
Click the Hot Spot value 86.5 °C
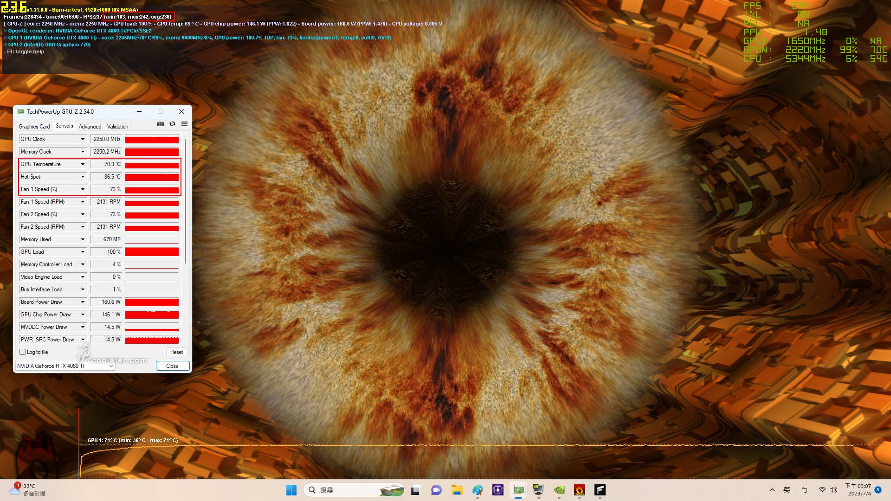(106, 177)
